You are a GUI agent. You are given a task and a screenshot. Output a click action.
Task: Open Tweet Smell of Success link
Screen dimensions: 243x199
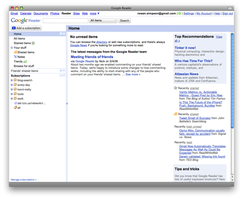click(195, 118)
